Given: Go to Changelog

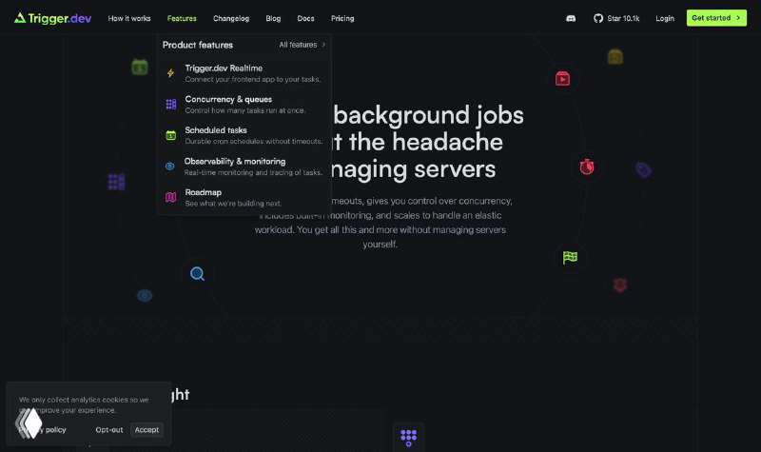Looking at the screenshot, I should point(231,18).
